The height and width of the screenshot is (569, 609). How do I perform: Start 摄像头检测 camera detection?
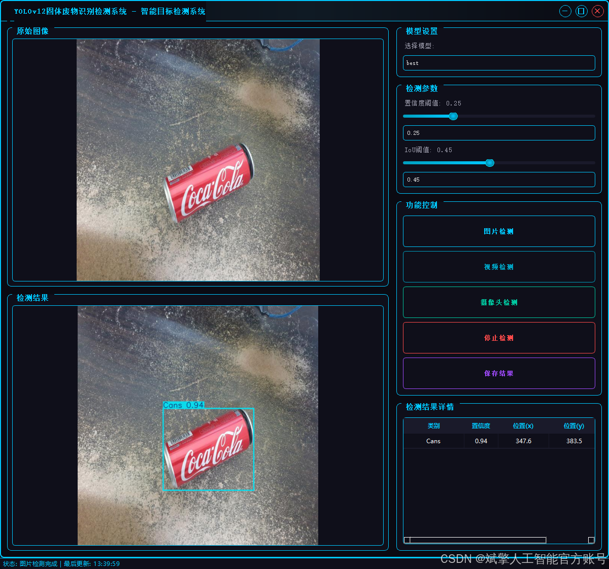tap(499, 302)
